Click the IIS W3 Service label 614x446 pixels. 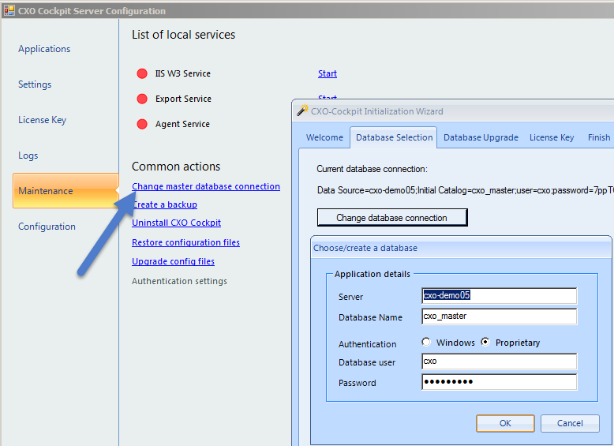[183, 73]
